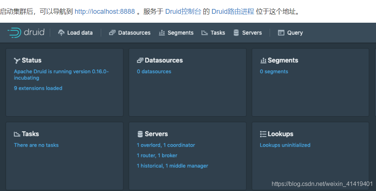376x191 pixels.
Task: Click the Status card graph icon
Action: click(x=17, y=60)
